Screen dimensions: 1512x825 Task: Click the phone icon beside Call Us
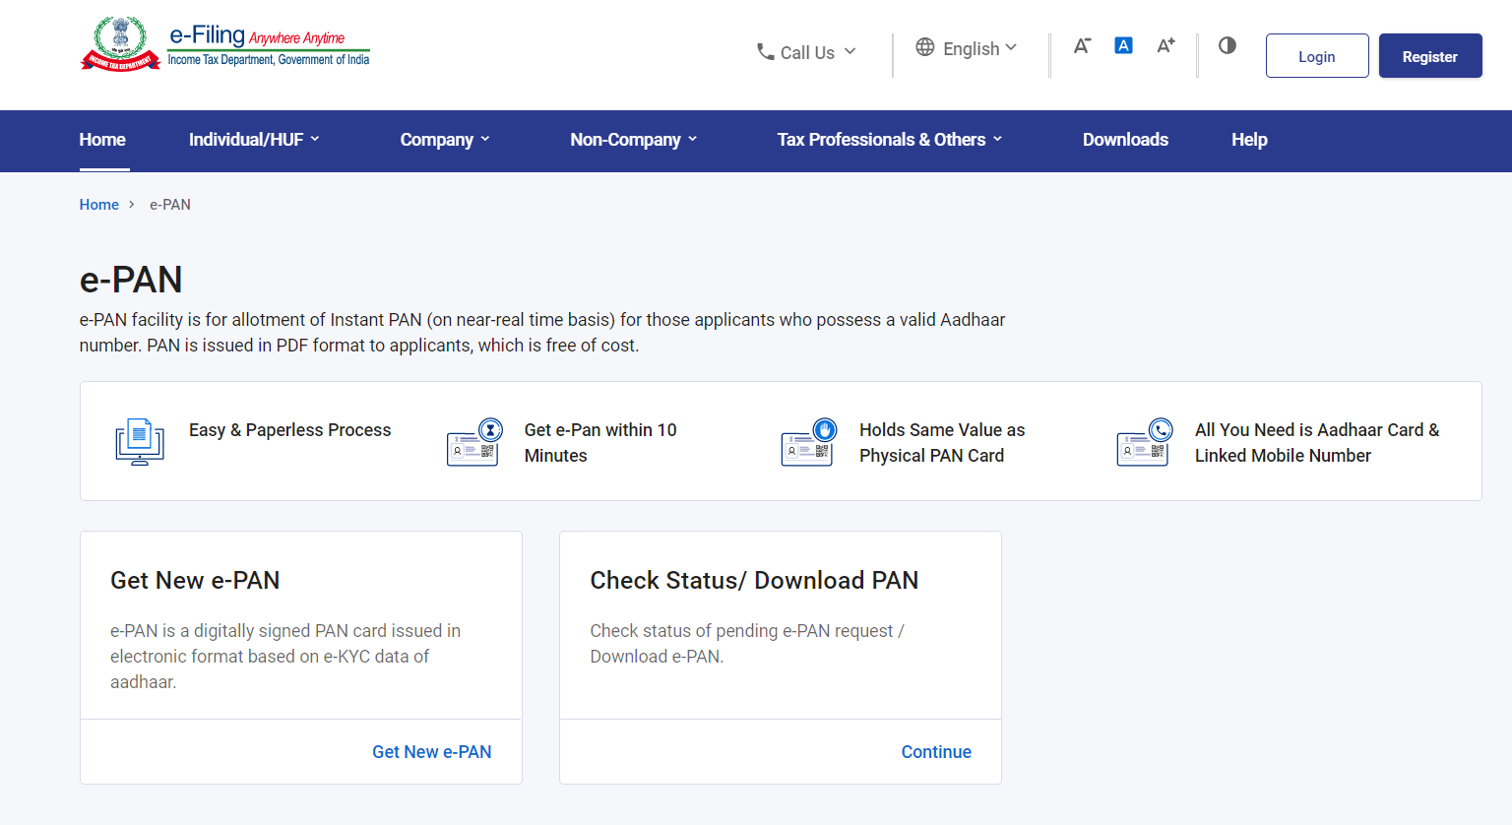pos(765,51)
